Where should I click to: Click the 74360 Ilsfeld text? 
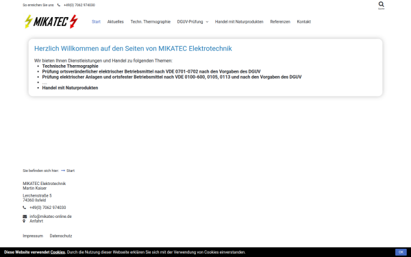point(34,200)
